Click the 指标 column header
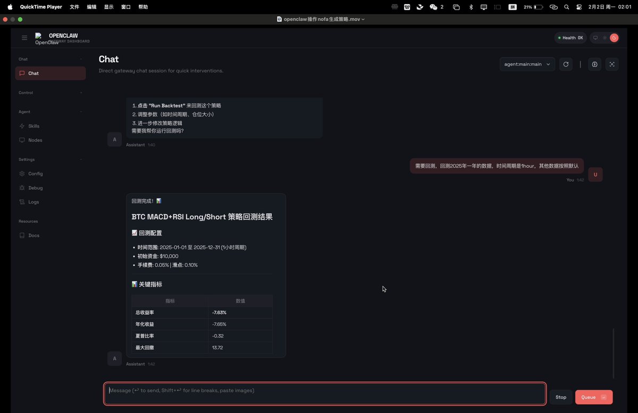The image size is (638, 413). pyautogui.click(x=170, y=301)
